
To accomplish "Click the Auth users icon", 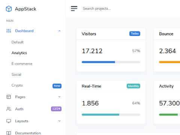I will point(9,109).
